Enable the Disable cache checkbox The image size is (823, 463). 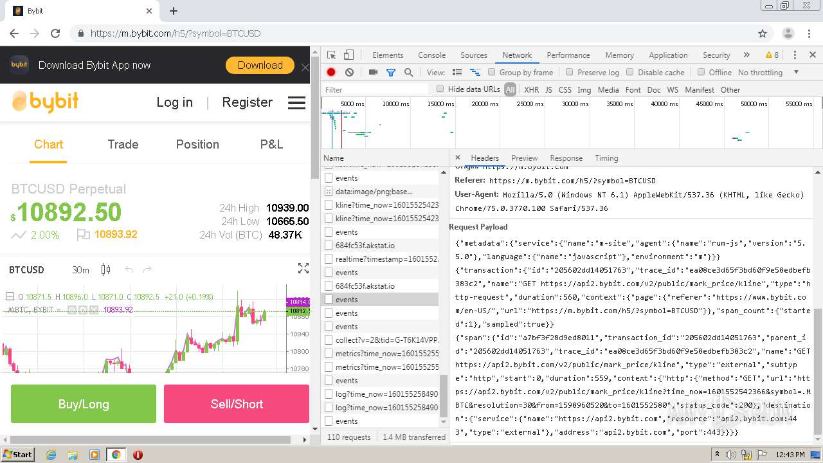[x=630, y=73]
